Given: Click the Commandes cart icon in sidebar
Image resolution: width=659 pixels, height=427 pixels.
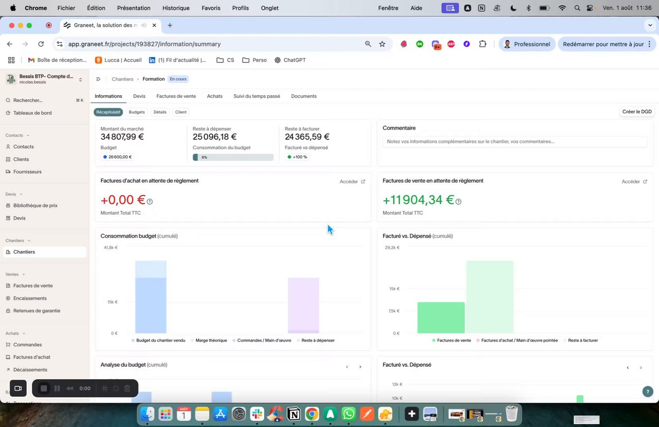Looking at the screenshot, I should (x=8, y=345).
